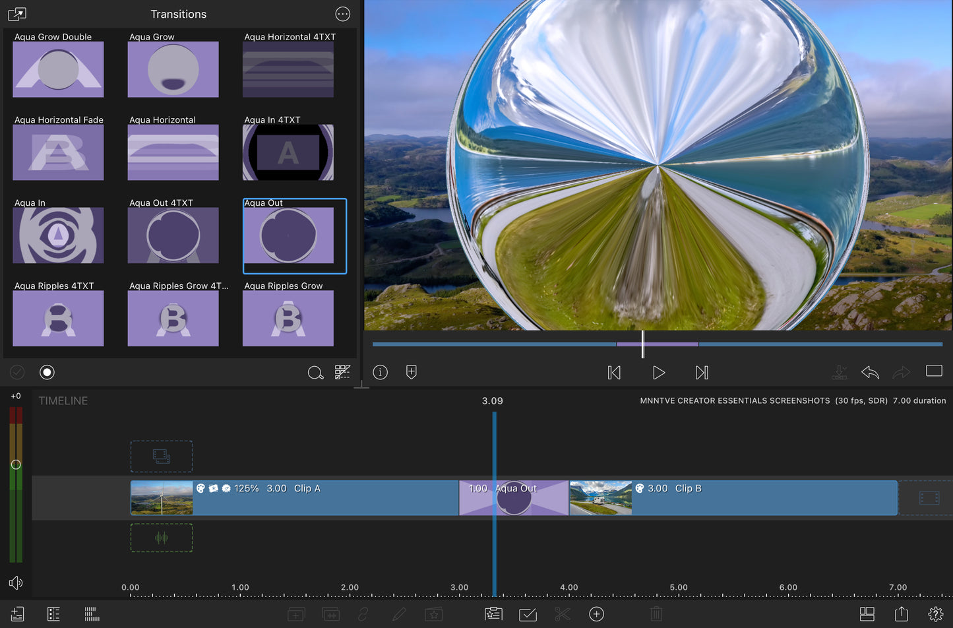This screenshot has width=953, height=628.
Task: Open the export/share icon
Action: pyautogui.click(x=902, y=614)
